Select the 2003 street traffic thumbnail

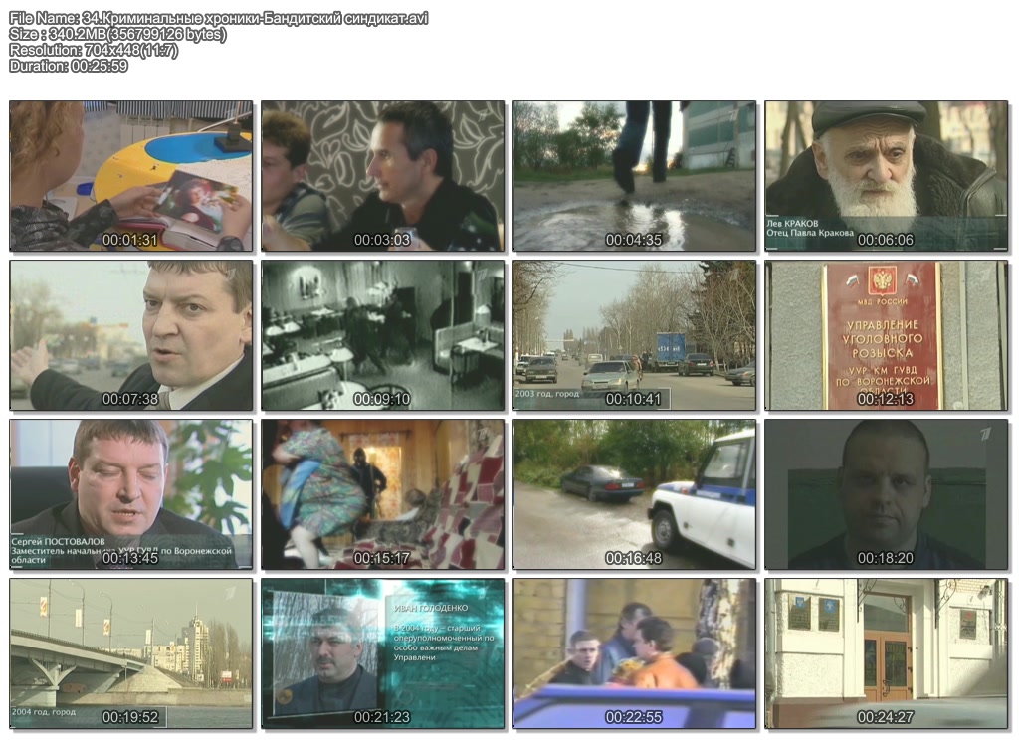tap(634, 335)
